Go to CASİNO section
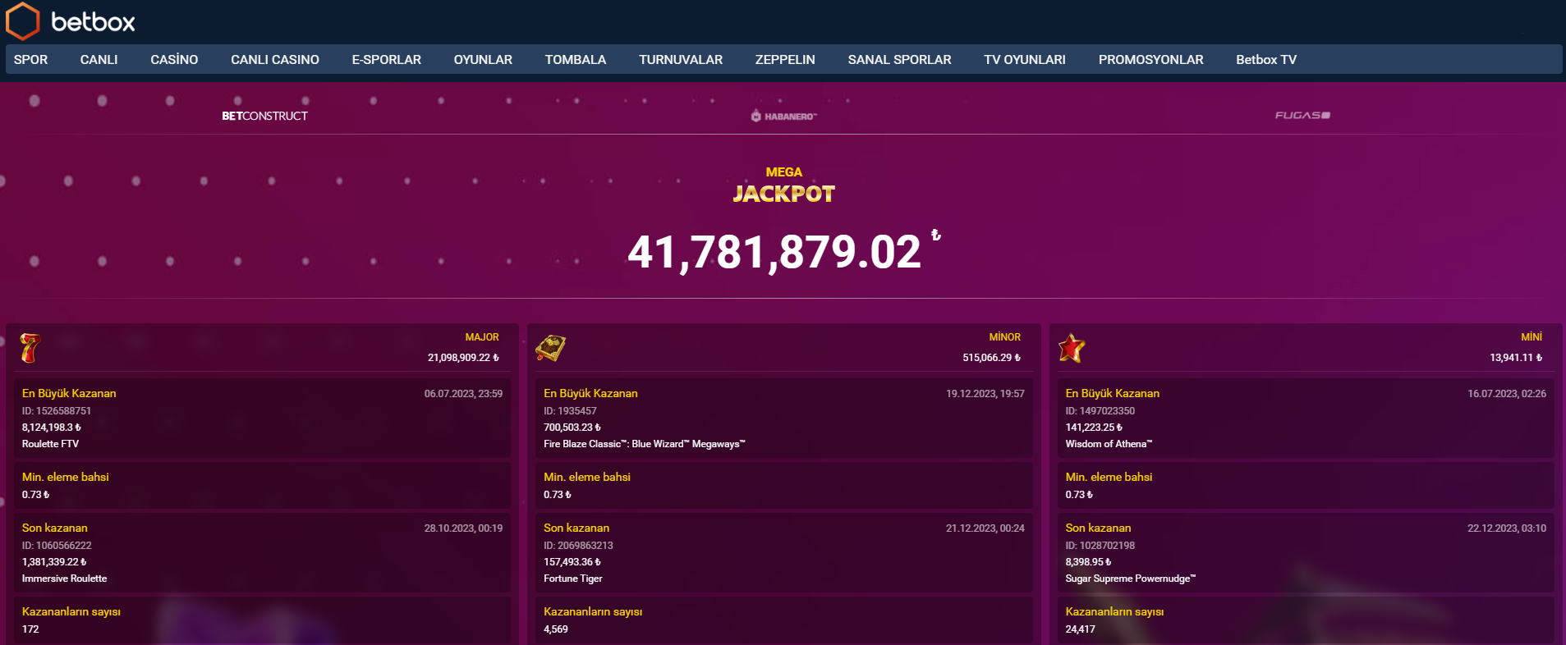The width and height of the screenshot is (1566, 645). 174,59
